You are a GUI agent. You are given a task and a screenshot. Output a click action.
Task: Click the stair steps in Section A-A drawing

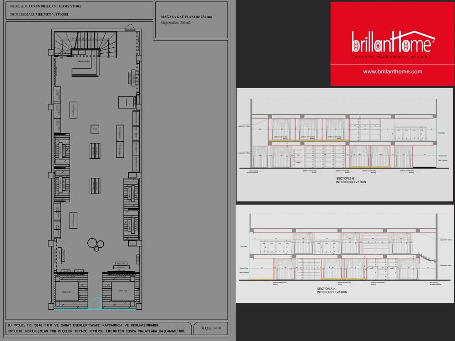coord(427,257)
